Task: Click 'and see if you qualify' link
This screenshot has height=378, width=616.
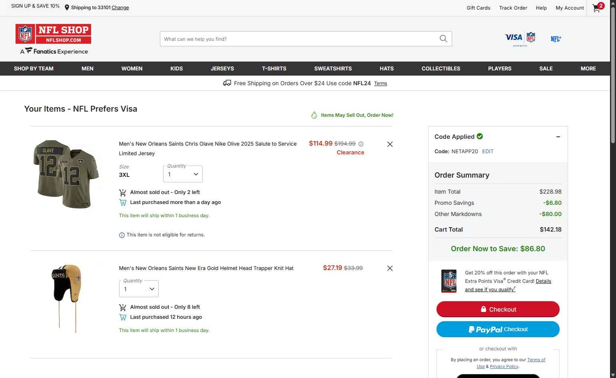Action: tap(490, 290)
